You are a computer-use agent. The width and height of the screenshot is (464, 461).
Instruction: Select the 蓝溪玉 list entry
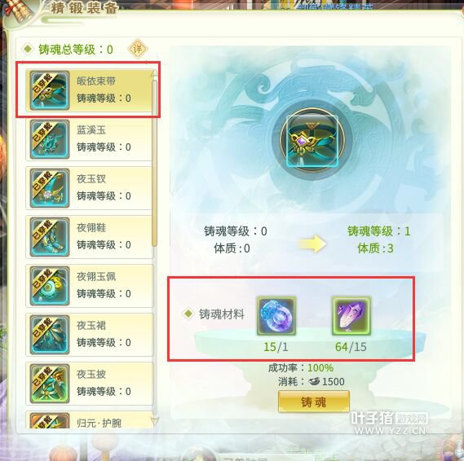click(x=90, y=139)
